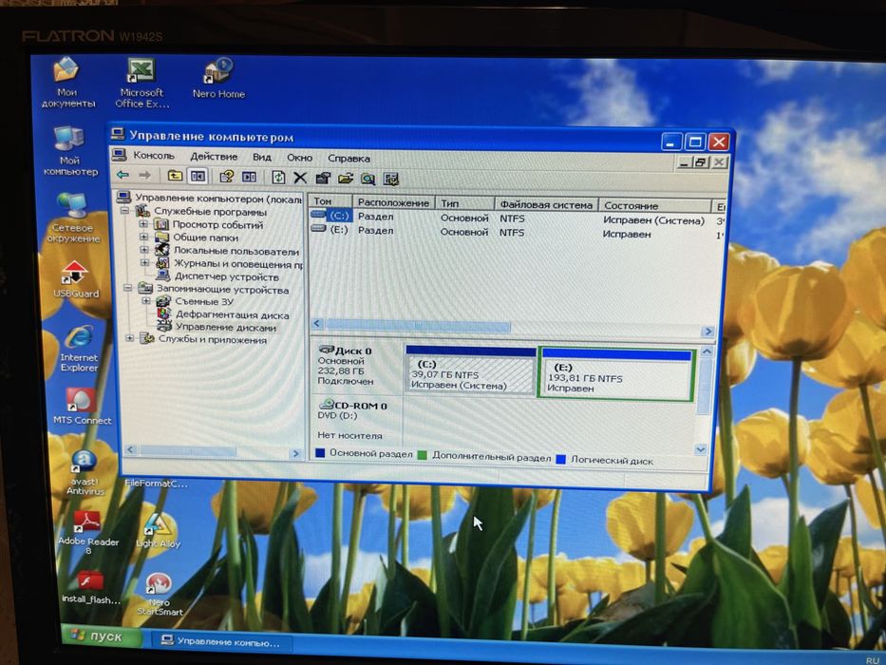Open avast! Antivirus desktop shortcut
This screenshot has height=665, width=886.
pyautogui.click(x=85, y=473)
